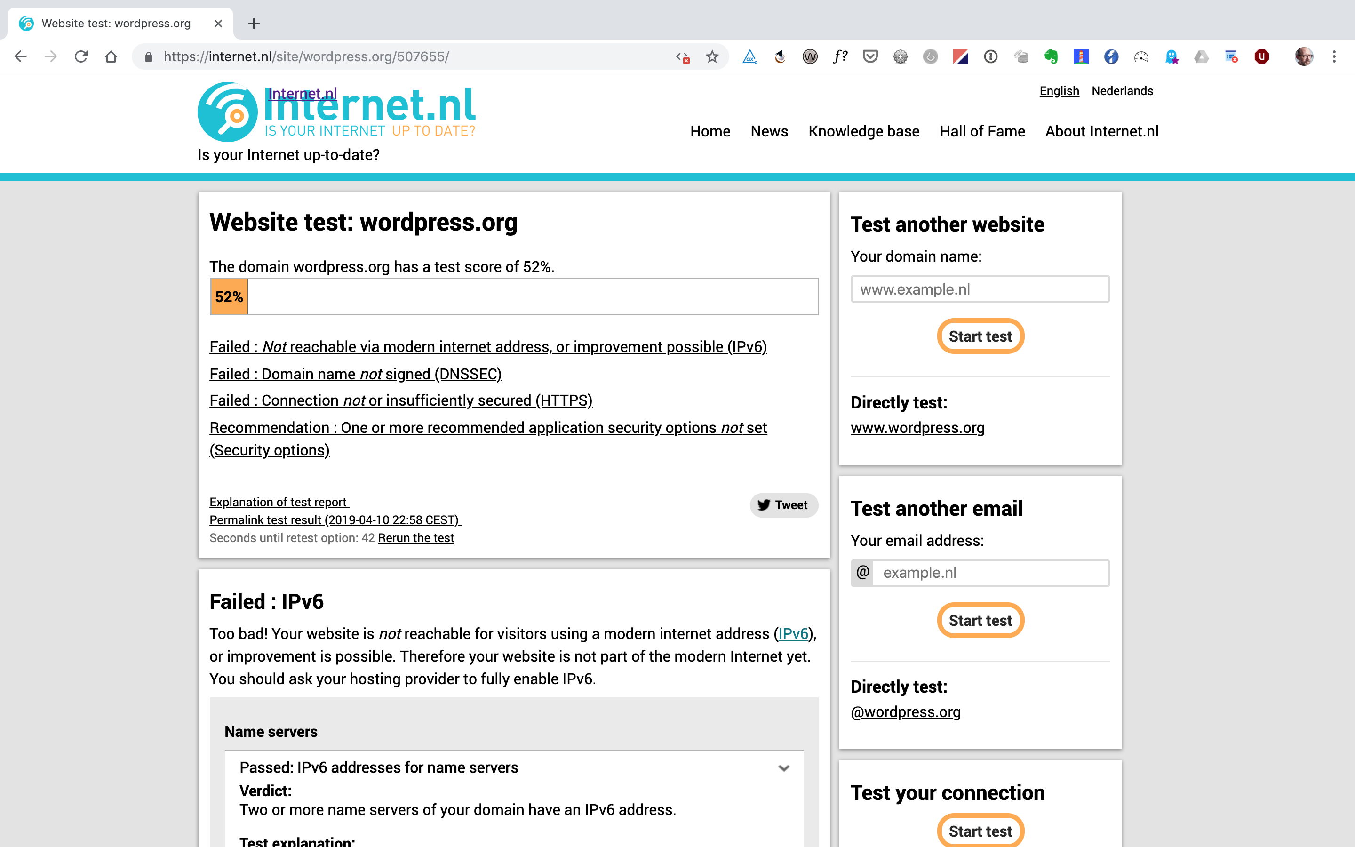This screenshot has width=1355, height=847.
Task: Open the failed DNSSEC result link
Action: 356,374
